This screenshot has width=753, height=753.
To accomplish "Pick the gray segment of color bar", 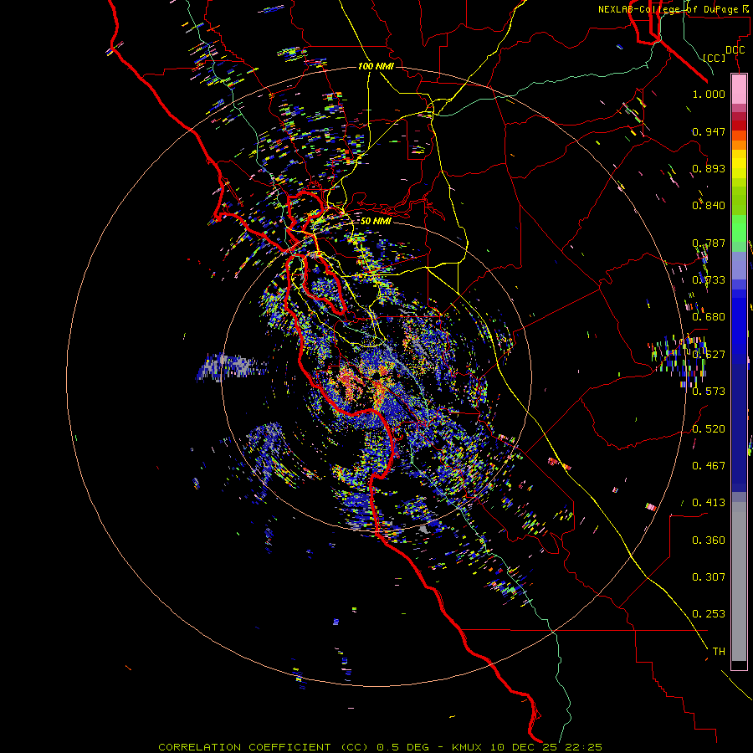I will [739, 581].
